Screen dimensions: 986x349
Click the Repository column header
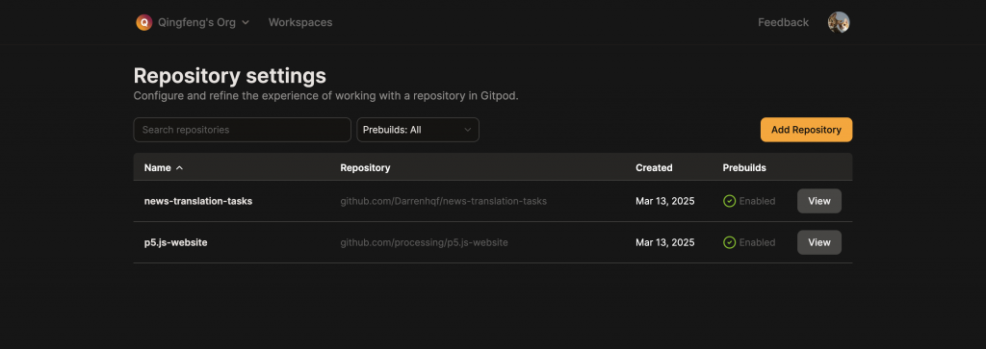click(365, 168)
